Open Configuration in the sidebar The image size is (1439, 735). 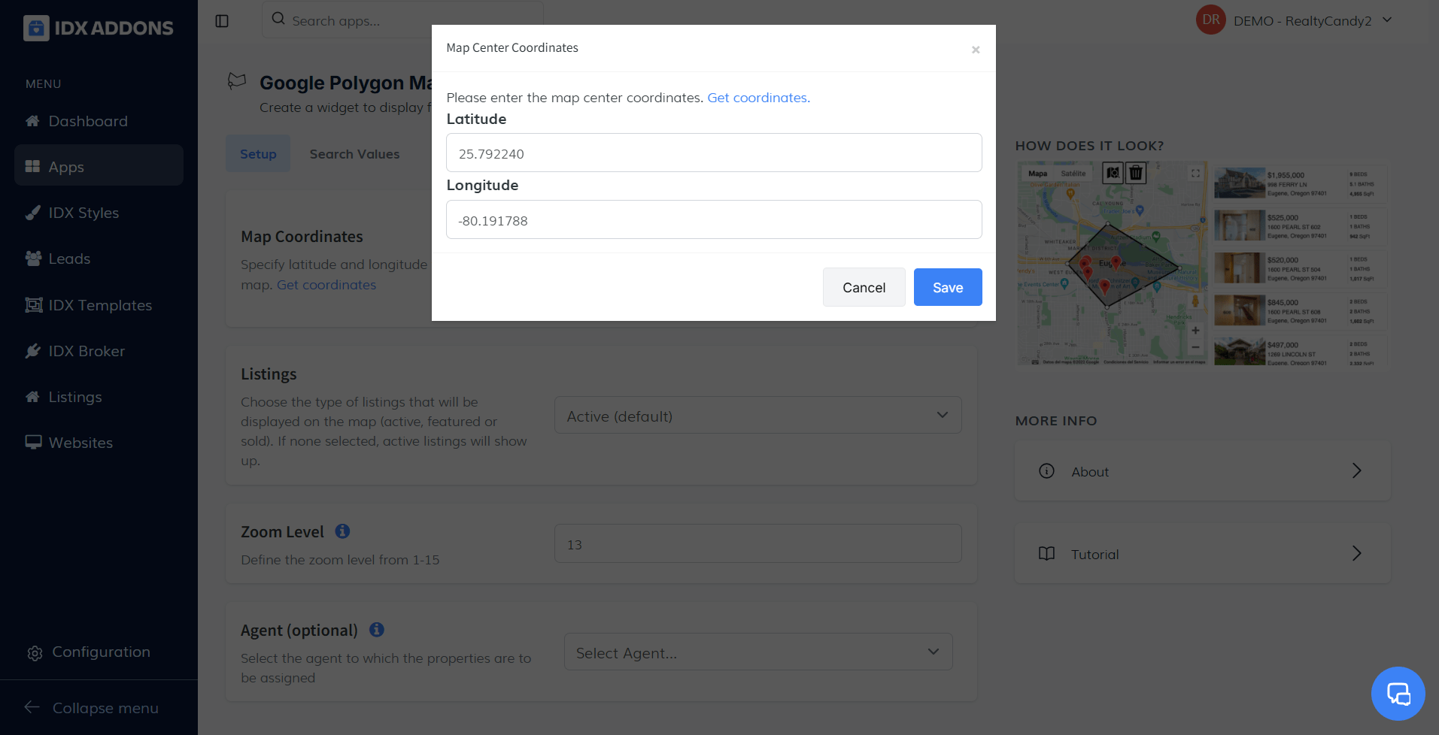coord(101,652)
